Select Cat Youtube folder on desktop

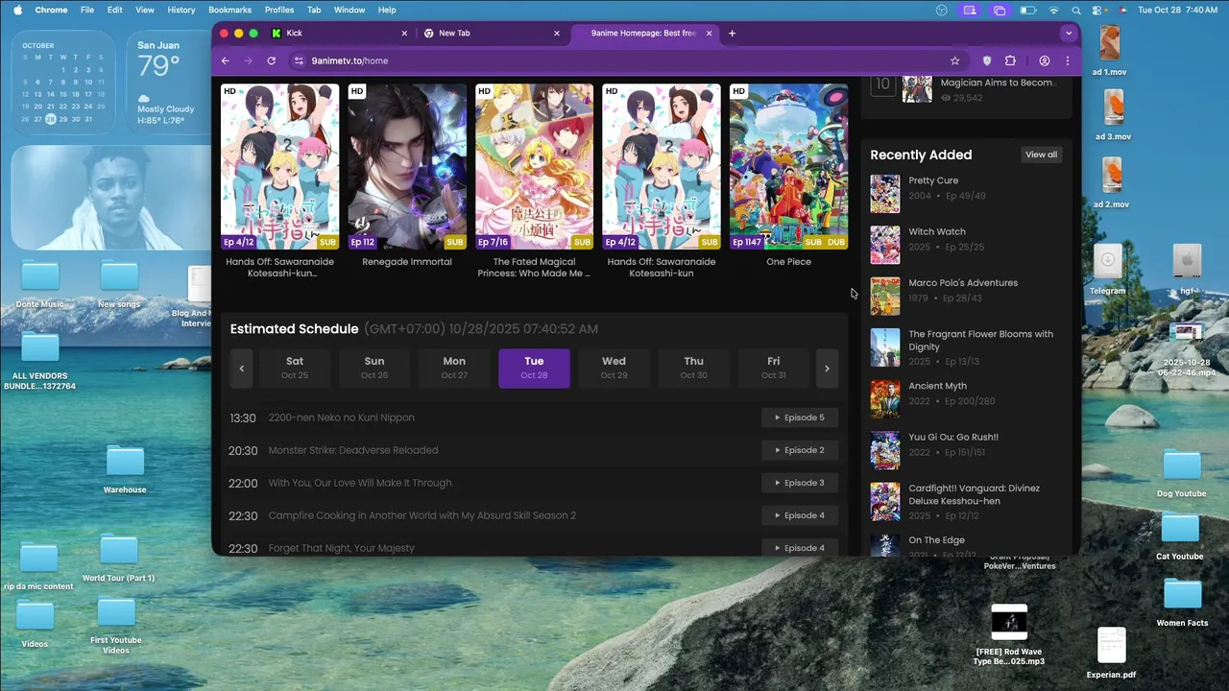(x=1180, y=536)
